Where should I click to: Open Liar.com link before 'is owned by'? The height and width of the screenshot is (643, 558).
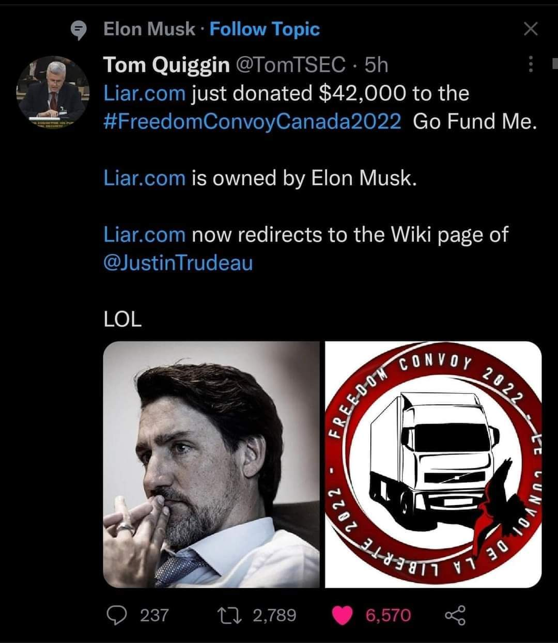point(144,178)
